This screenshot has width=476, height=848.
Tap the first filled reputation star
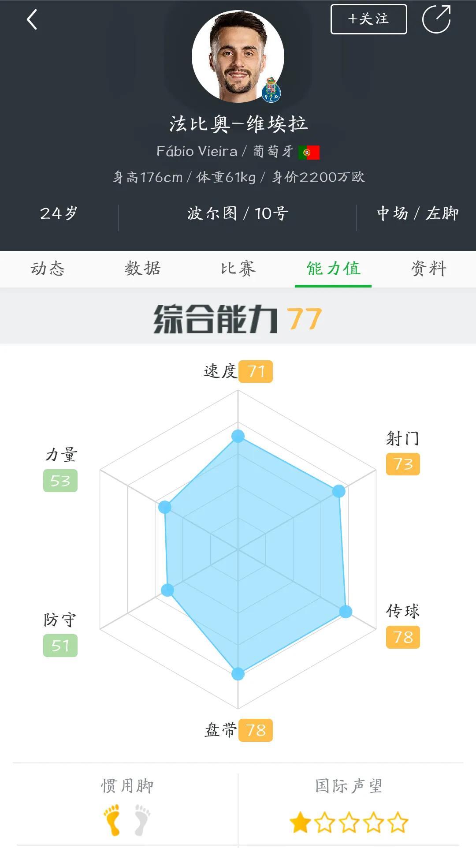300,822
